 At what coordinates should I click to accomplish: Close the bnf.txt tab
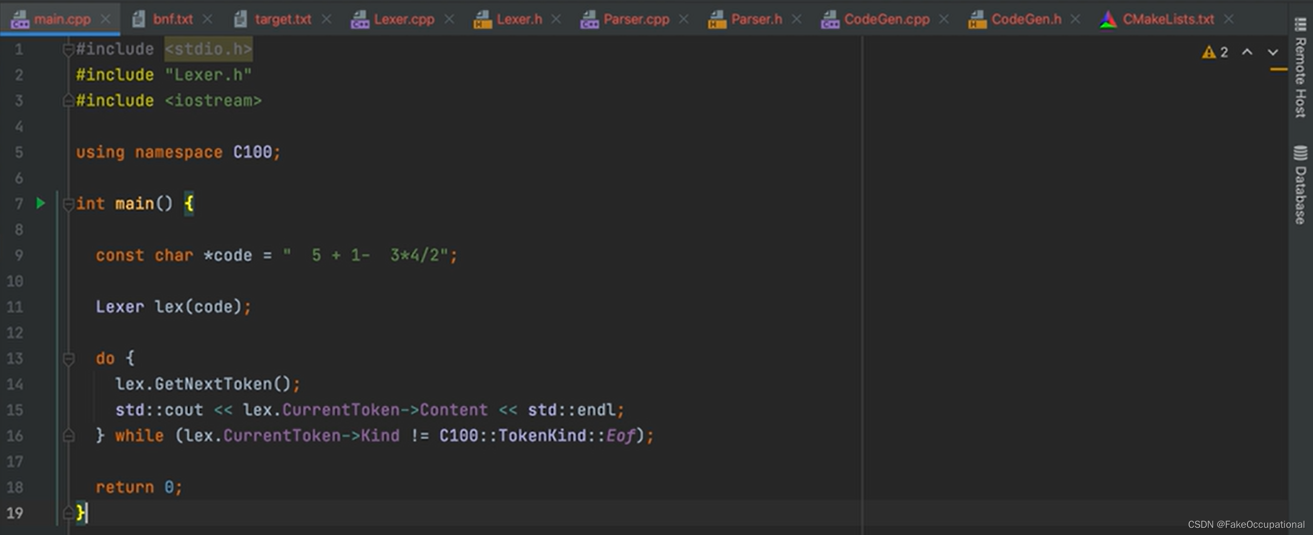[207, 19]
